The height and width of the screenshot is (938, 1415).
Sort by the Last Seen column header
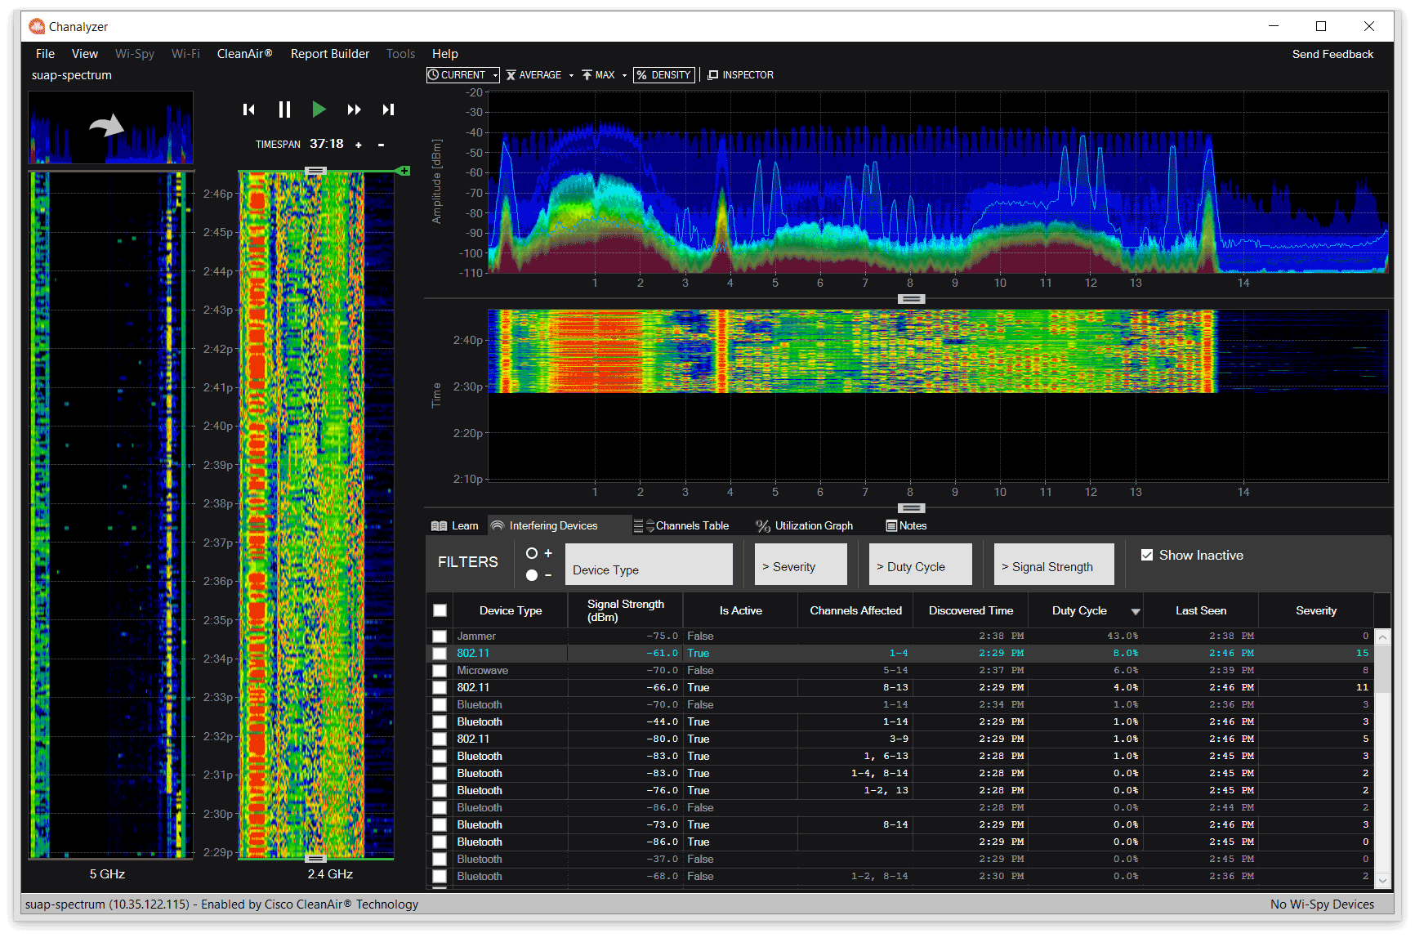click(1201, 610)
